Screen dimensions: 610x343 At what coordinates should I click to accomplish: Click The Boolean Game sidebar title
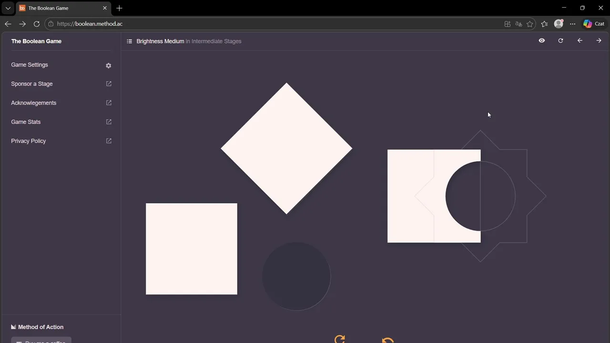[36, 41]
